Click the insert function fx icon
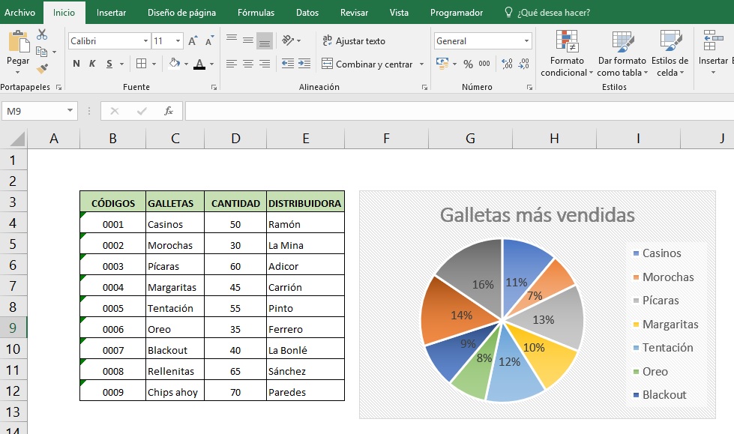This screenshot has width=734, height=434. pos(169,111)
